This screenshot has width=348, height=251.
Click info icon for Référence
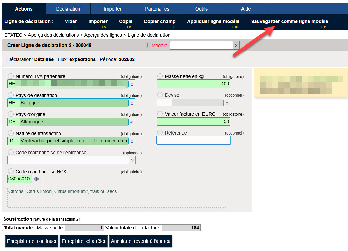pyautogui.click(x=160, y=132)
